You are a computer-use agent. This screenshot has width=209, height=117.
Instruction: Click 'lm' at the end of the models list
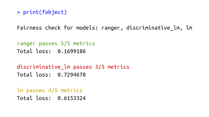(x=189, y=28)
